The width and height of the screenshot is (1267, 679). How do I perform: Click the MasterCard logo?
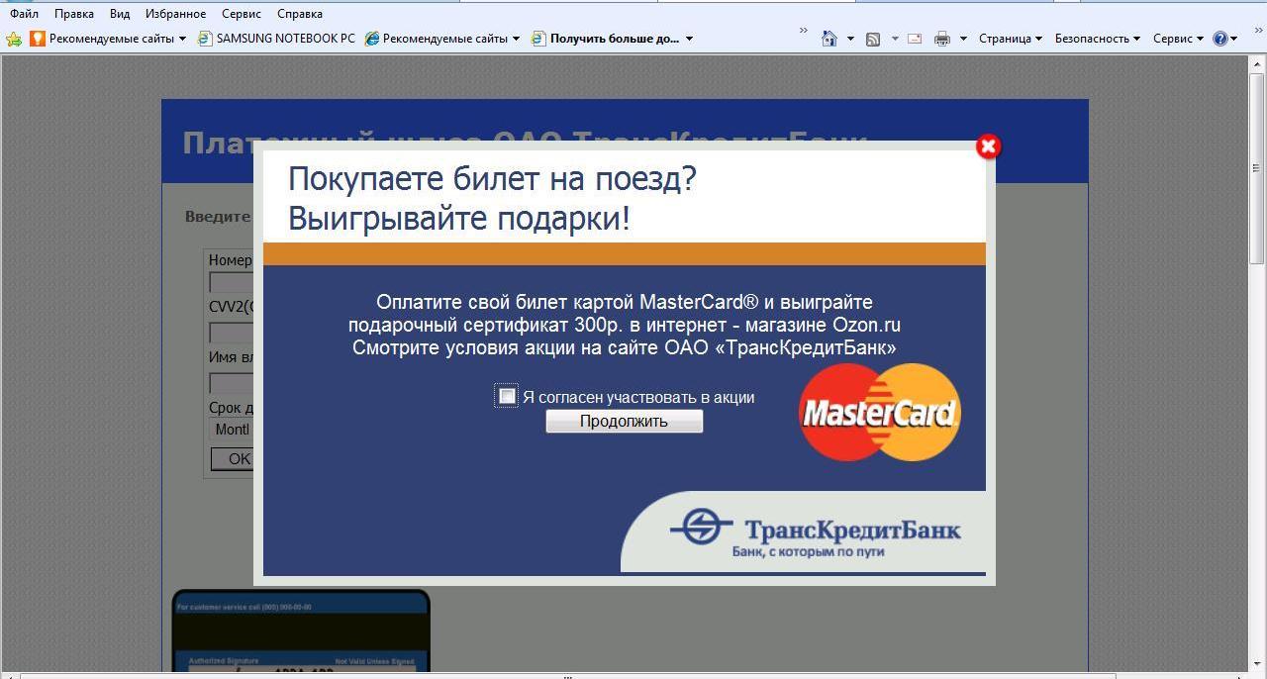[879, 412]
